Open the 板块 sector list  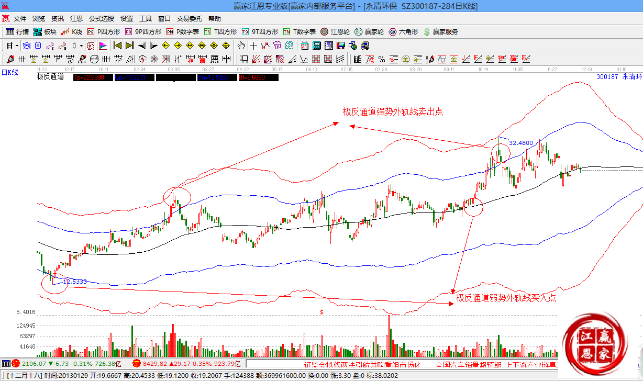coord(45,32)
